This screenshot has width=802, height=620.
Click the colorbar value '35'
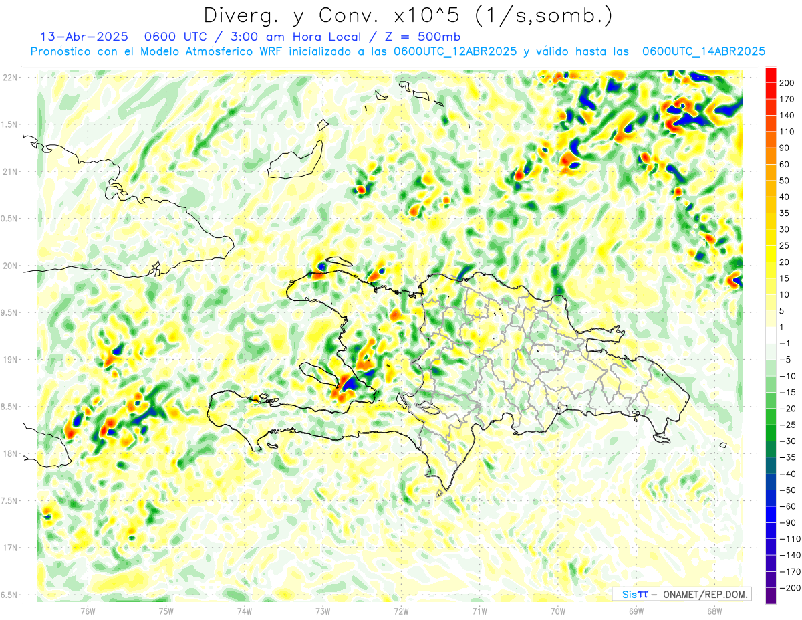coord(785,213)
